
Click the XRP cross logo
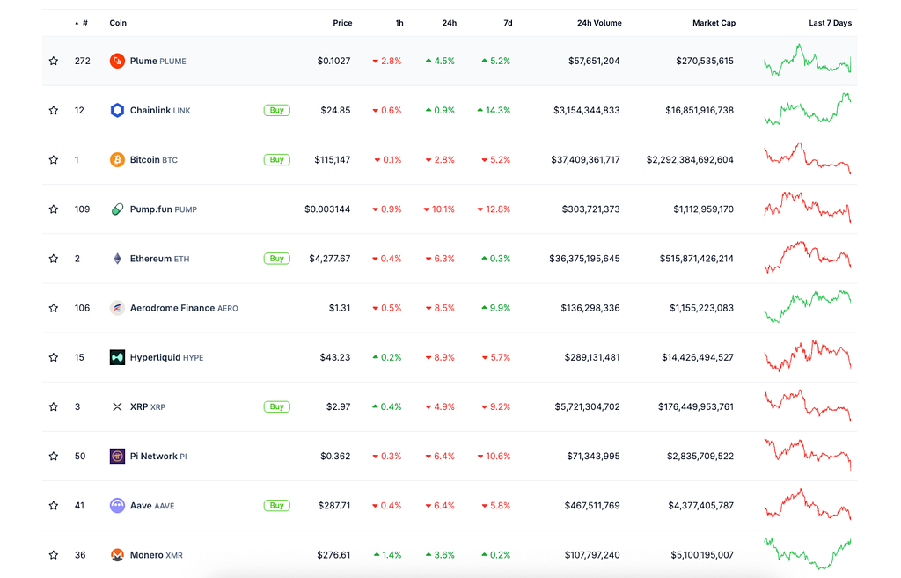pyautogui.click(x=117, y=406)
